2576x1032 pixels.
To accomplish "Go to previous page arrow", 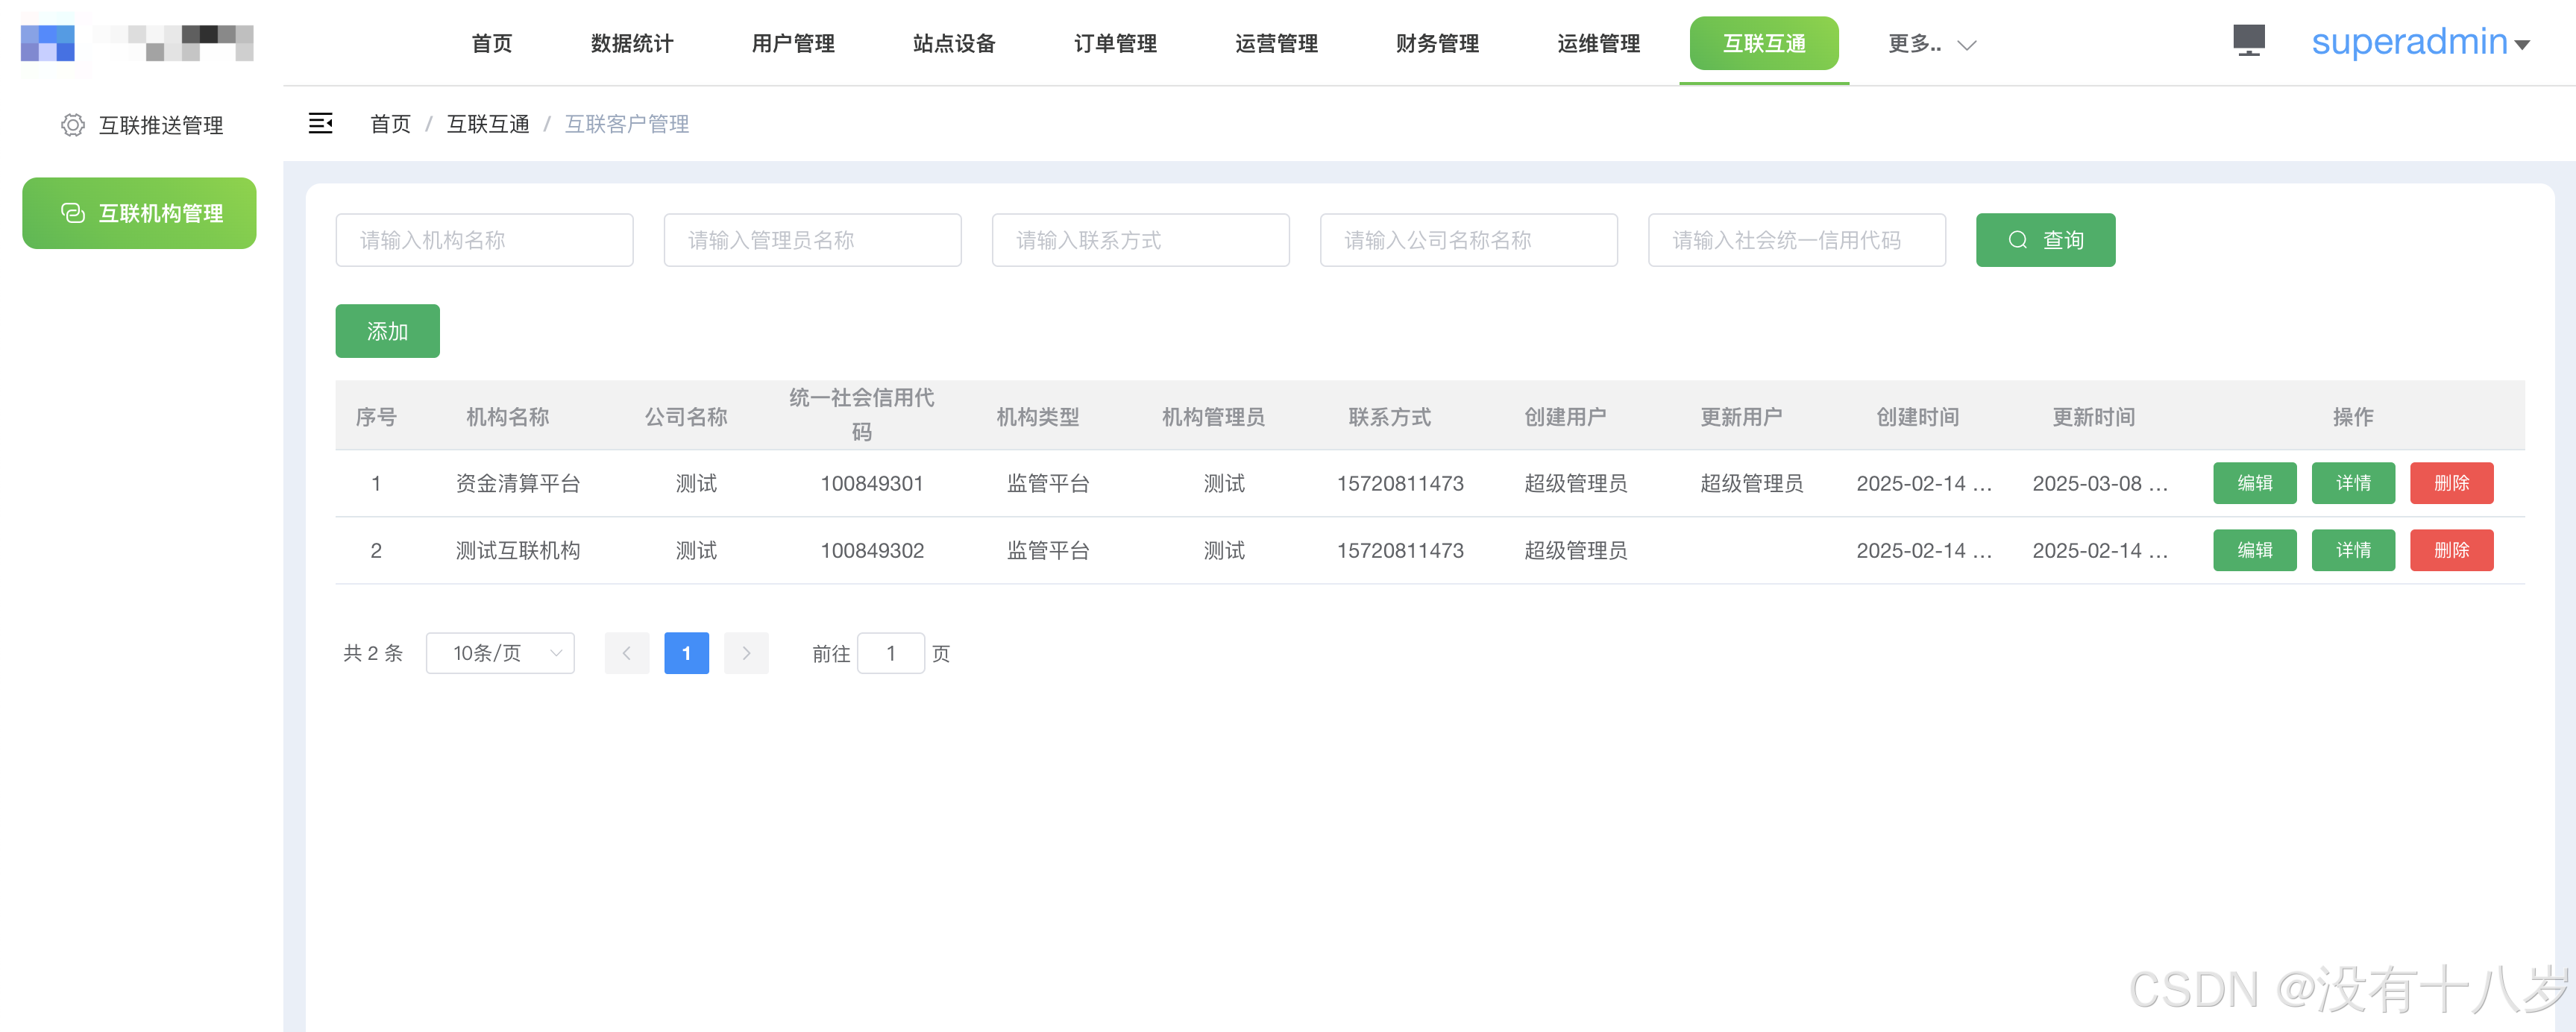I will pyautogui.click(x=627, y=653).
